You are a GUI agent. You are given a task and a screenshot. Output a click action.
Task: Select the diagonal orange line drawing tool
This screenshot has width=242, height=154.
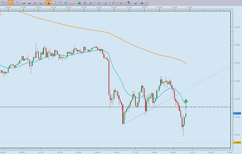click(113, 3)
